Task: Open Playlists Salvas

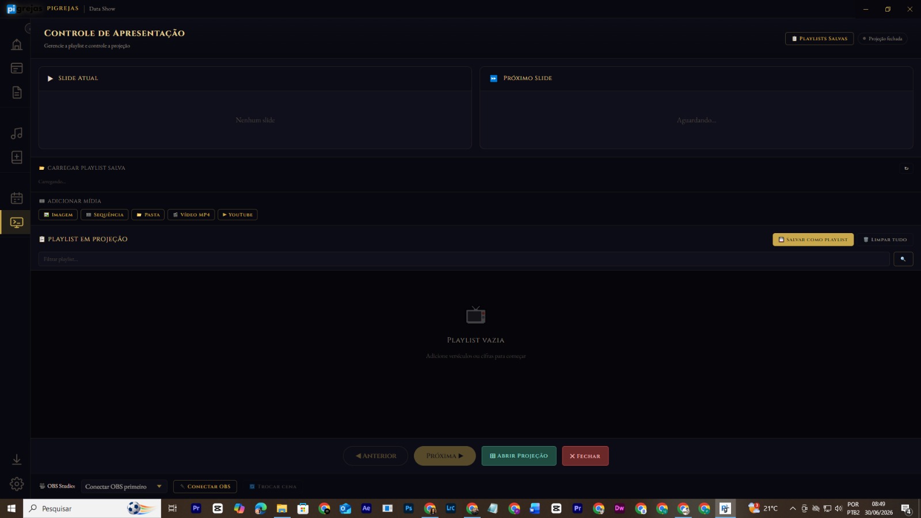Action: (819, 39)
